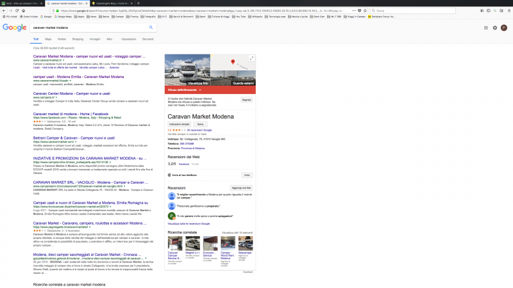Open dropdown arrow beside www.campersia.it URL
The image size is (513, 288).
pos(56,98)
